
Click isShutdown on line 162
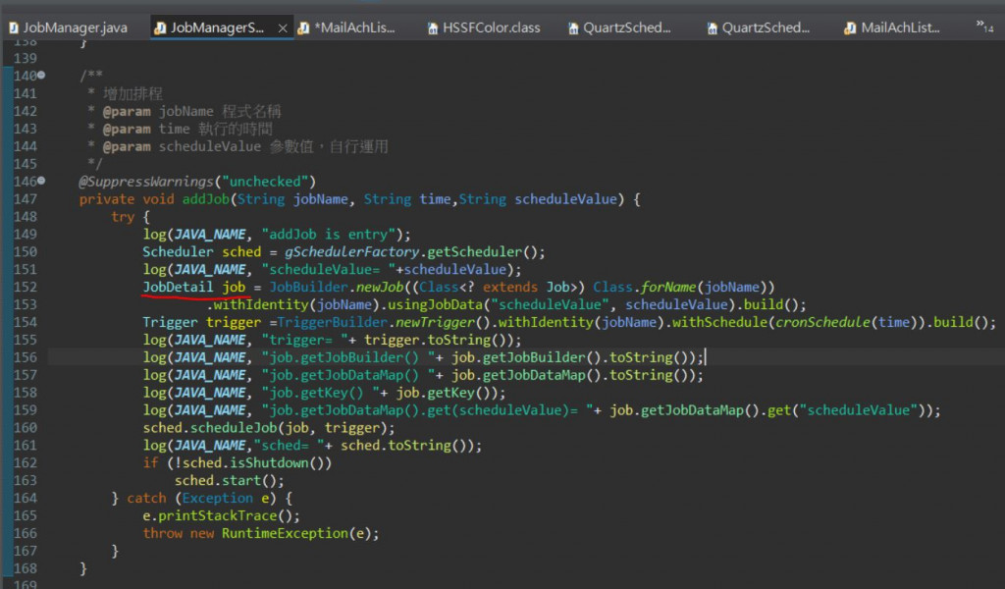[x=269, y=462]
